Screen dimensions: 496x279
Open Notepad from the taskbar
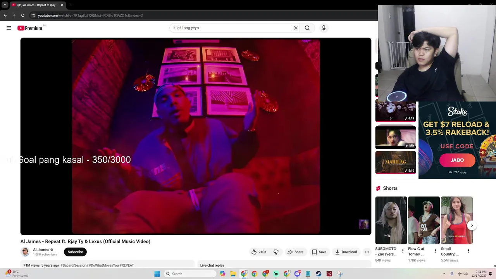tap(308, 274)
